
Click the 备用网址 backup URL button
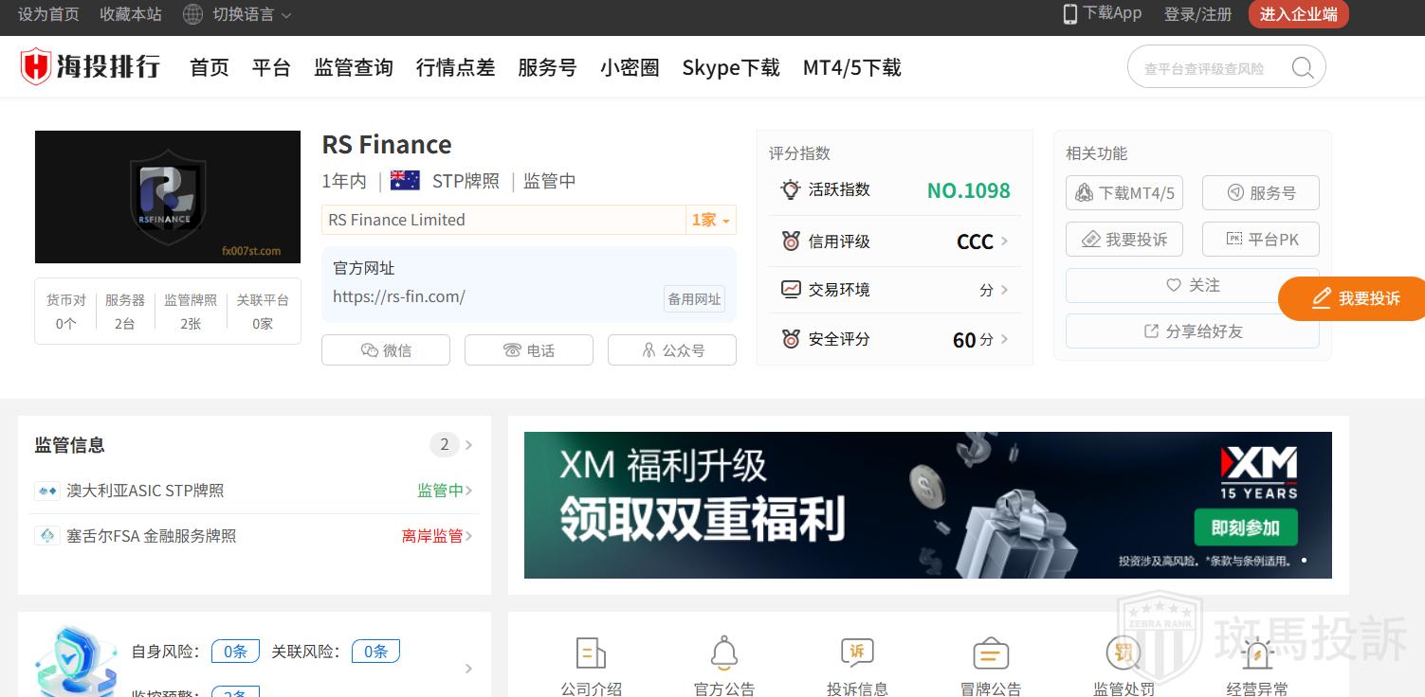tap(694, 298)
